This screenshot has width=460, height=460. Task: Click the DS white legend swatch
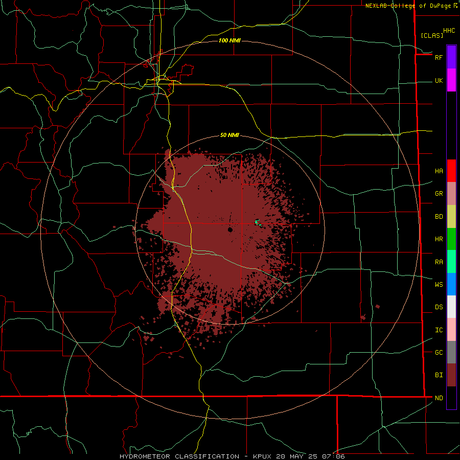coord(451,307)
